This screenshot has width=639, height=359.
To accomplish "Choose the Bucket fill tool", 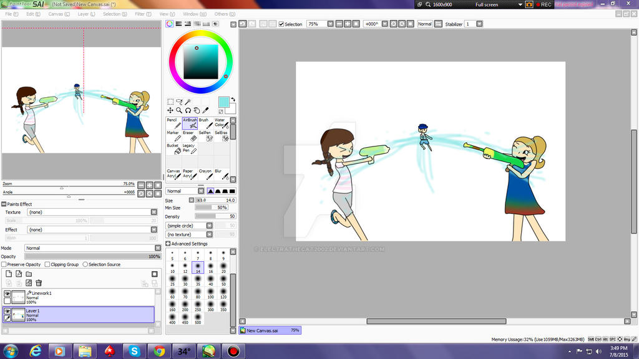I will (173, 148).
